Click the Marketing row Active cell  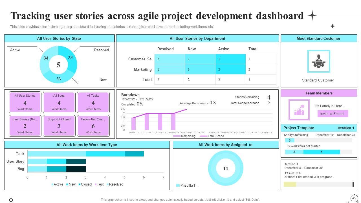click(230, 70)
